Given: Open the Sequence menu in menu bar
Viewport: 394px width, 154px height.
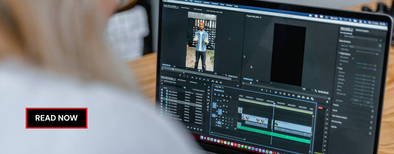Looking at the screenshot, I should pyautogui.click(x=198, y=2).
